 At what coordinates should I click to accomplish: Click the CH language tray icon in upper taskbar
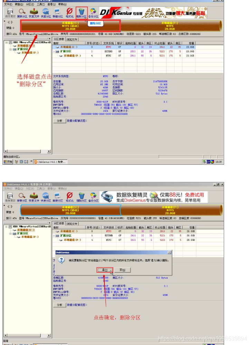[208, 162]
